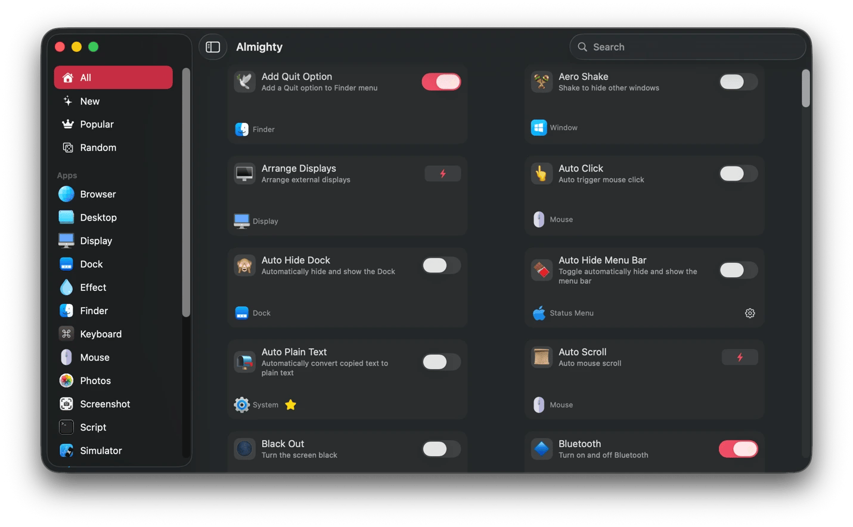
Task: Select the Random category
Action: [113, 147]
